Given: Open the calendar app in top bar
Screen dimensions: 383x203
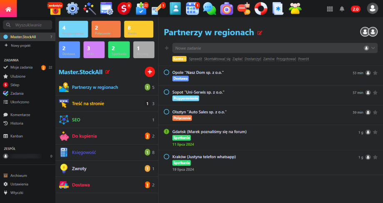Looking at the screenshot, I should [x=192, y=8].
